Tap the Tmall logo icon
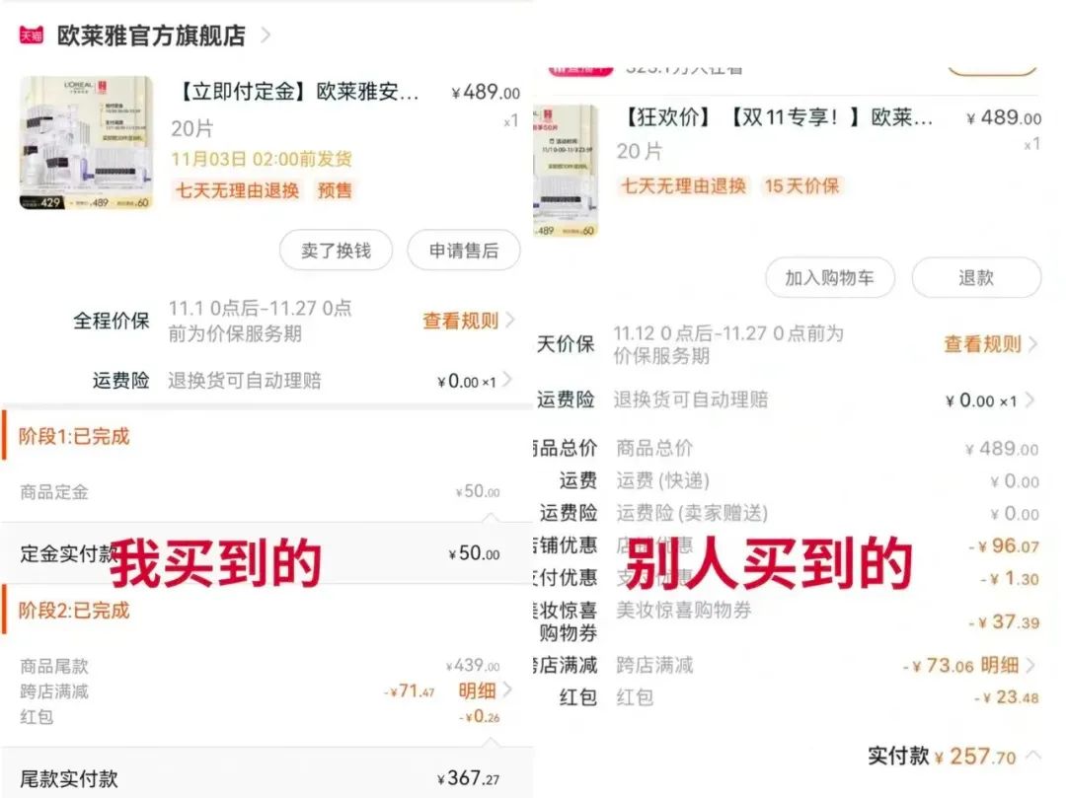This screenshot has width=1066, height=798. [32, 36]
